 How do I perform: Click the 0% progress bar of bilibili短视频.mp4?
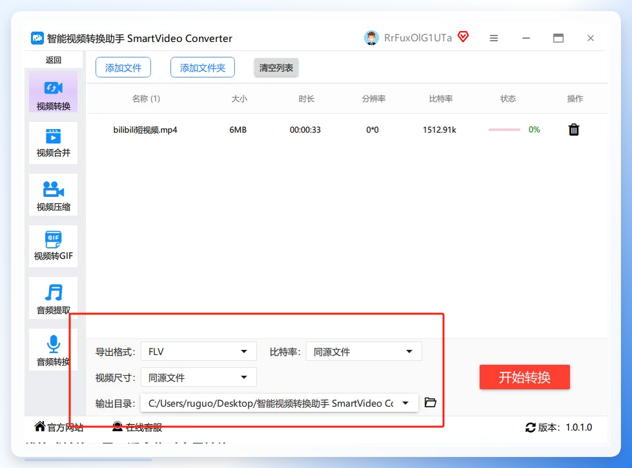(504, 130)
